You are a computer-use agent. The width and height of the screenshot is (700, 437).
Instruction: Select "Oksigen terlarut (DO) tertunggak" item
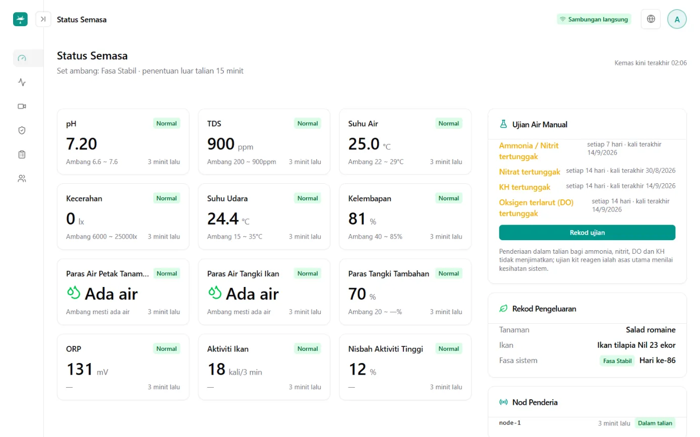point(537,208)
